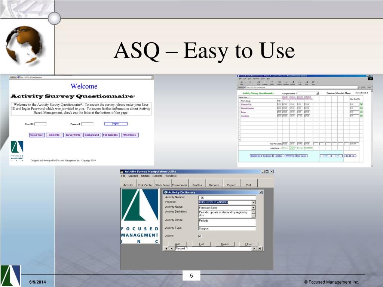
Task: Click Activity Definition scroll down arrow
Action: (x=254, y=216)
